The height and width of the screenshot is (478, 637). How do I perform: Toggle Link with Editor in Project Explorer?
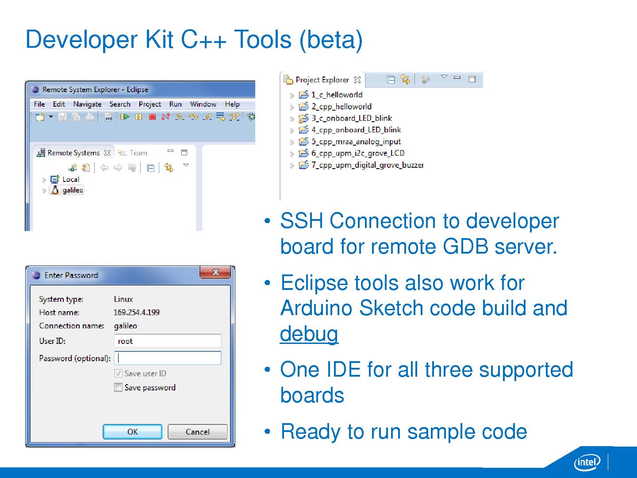[405, 79]
